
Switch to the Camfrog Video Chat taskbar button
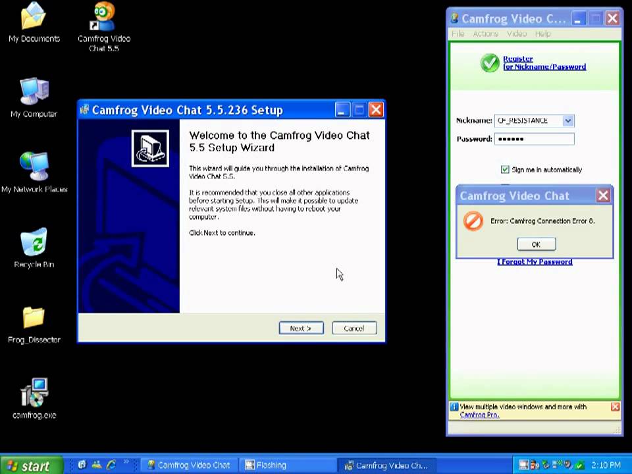pos(190,465)
